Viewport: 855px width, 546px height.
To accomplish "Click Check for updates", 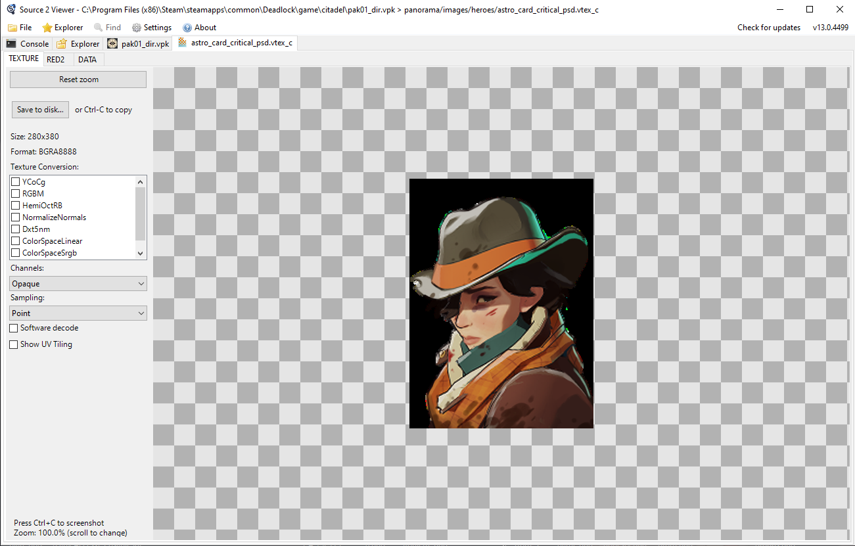I will point(769,28).
